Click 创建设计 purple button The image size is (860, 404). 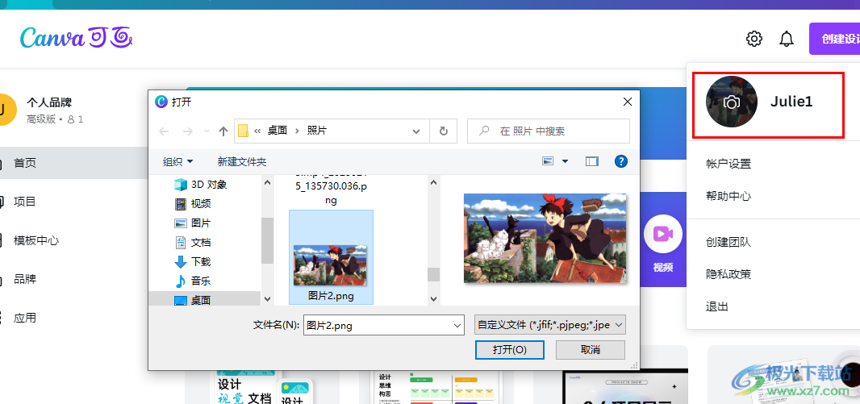(834, 39)
